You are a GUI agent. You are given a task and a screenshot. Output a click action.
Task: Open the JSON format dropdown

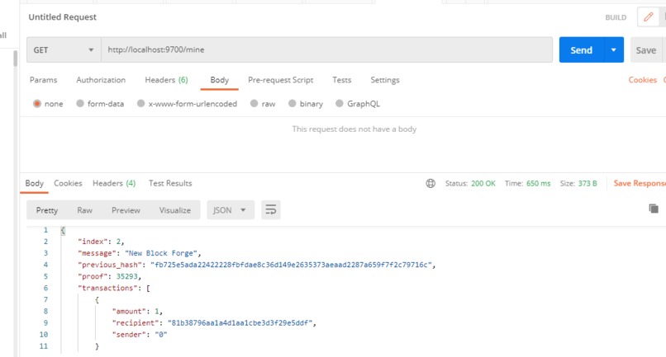point(231,210)
